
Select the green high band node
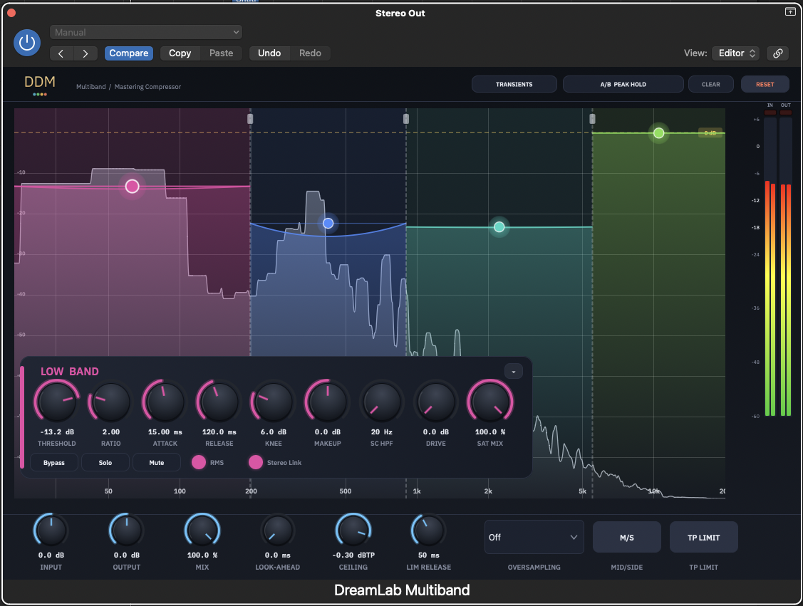[x=659, y=133]
